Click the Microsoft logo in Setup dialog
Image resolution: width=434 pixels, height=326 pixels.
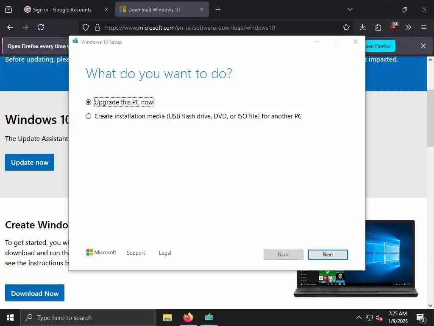click(101, 253)
